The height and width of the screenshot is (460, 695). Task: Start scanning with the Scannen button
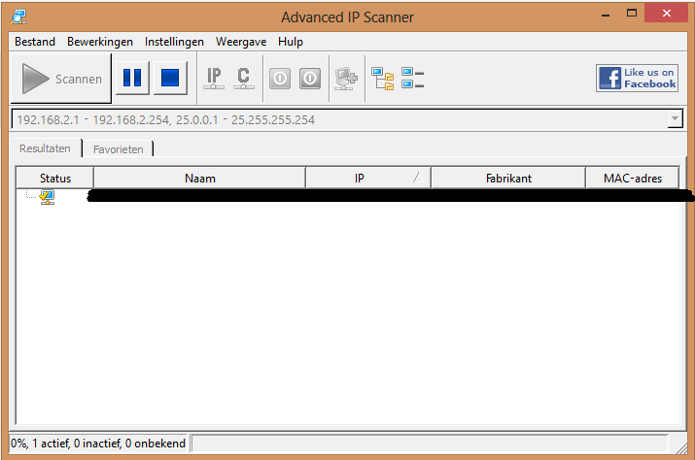click(60, 79)
